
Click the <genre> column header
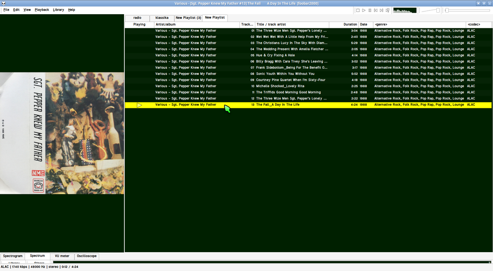tap(420, 25)
